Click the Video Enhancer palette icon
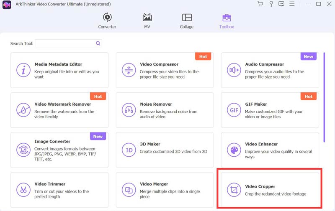335x211 pixels. 234,150
